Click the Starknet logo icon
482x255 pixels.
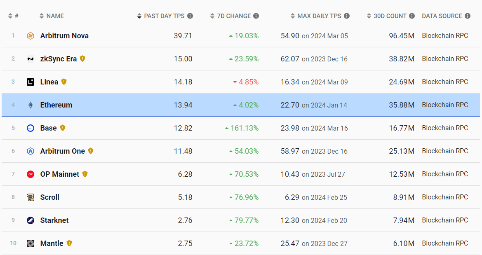click(31, 220)
